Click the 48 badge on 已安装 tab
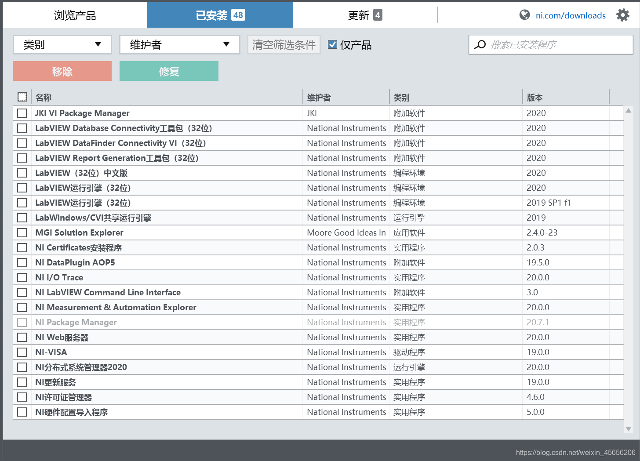This screenshot has width=640, height=461. coord(238,15)
